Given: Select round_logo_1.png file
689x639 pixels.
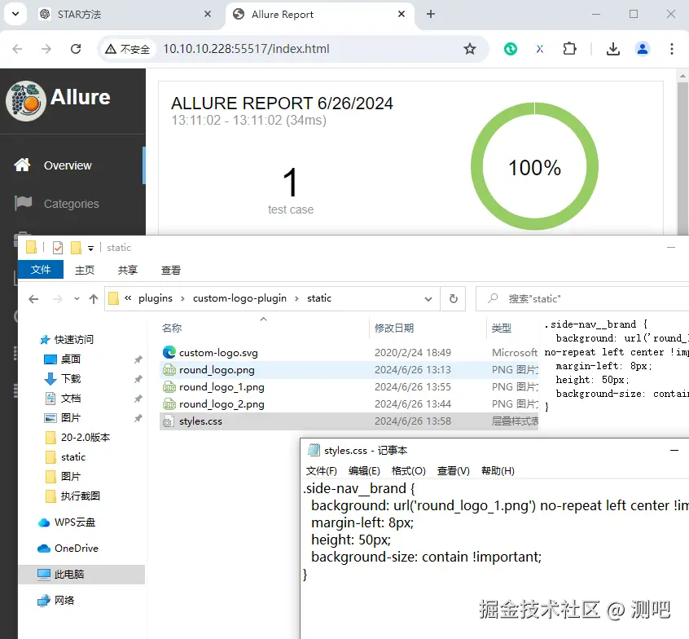Looking at the screenshot, I should click(349, 387).
